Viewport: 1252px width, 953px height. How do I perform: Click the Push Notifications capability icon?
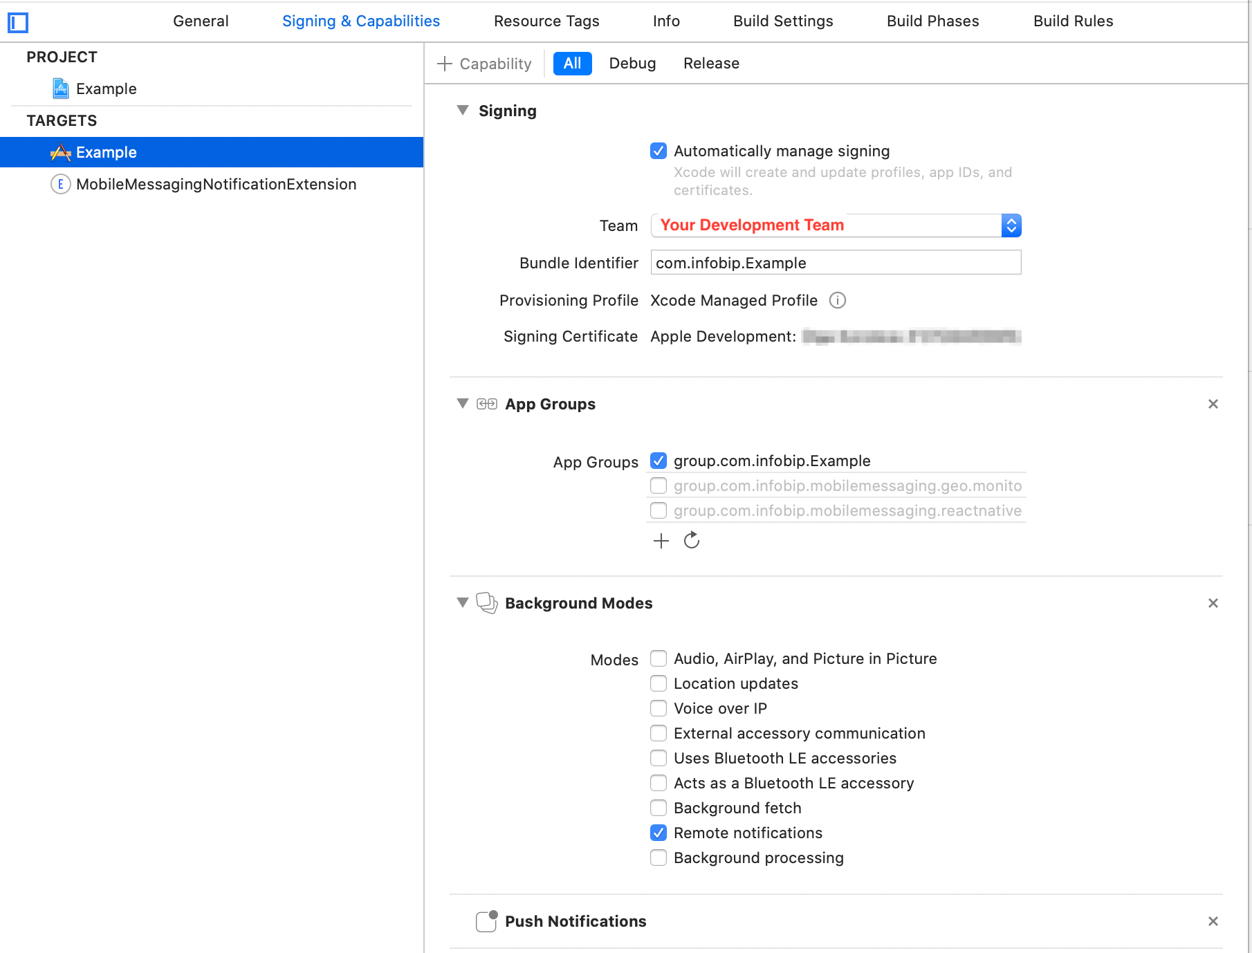click(x=486, y=921)
